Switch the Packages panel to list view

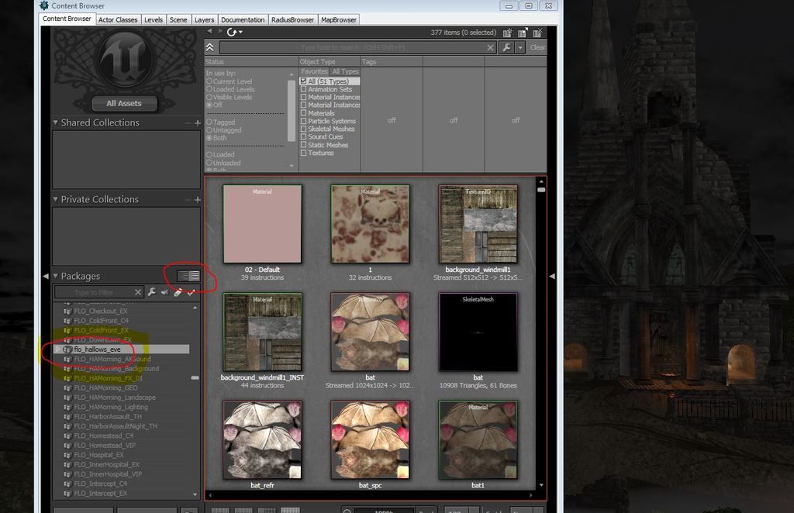tap(194, 276)
